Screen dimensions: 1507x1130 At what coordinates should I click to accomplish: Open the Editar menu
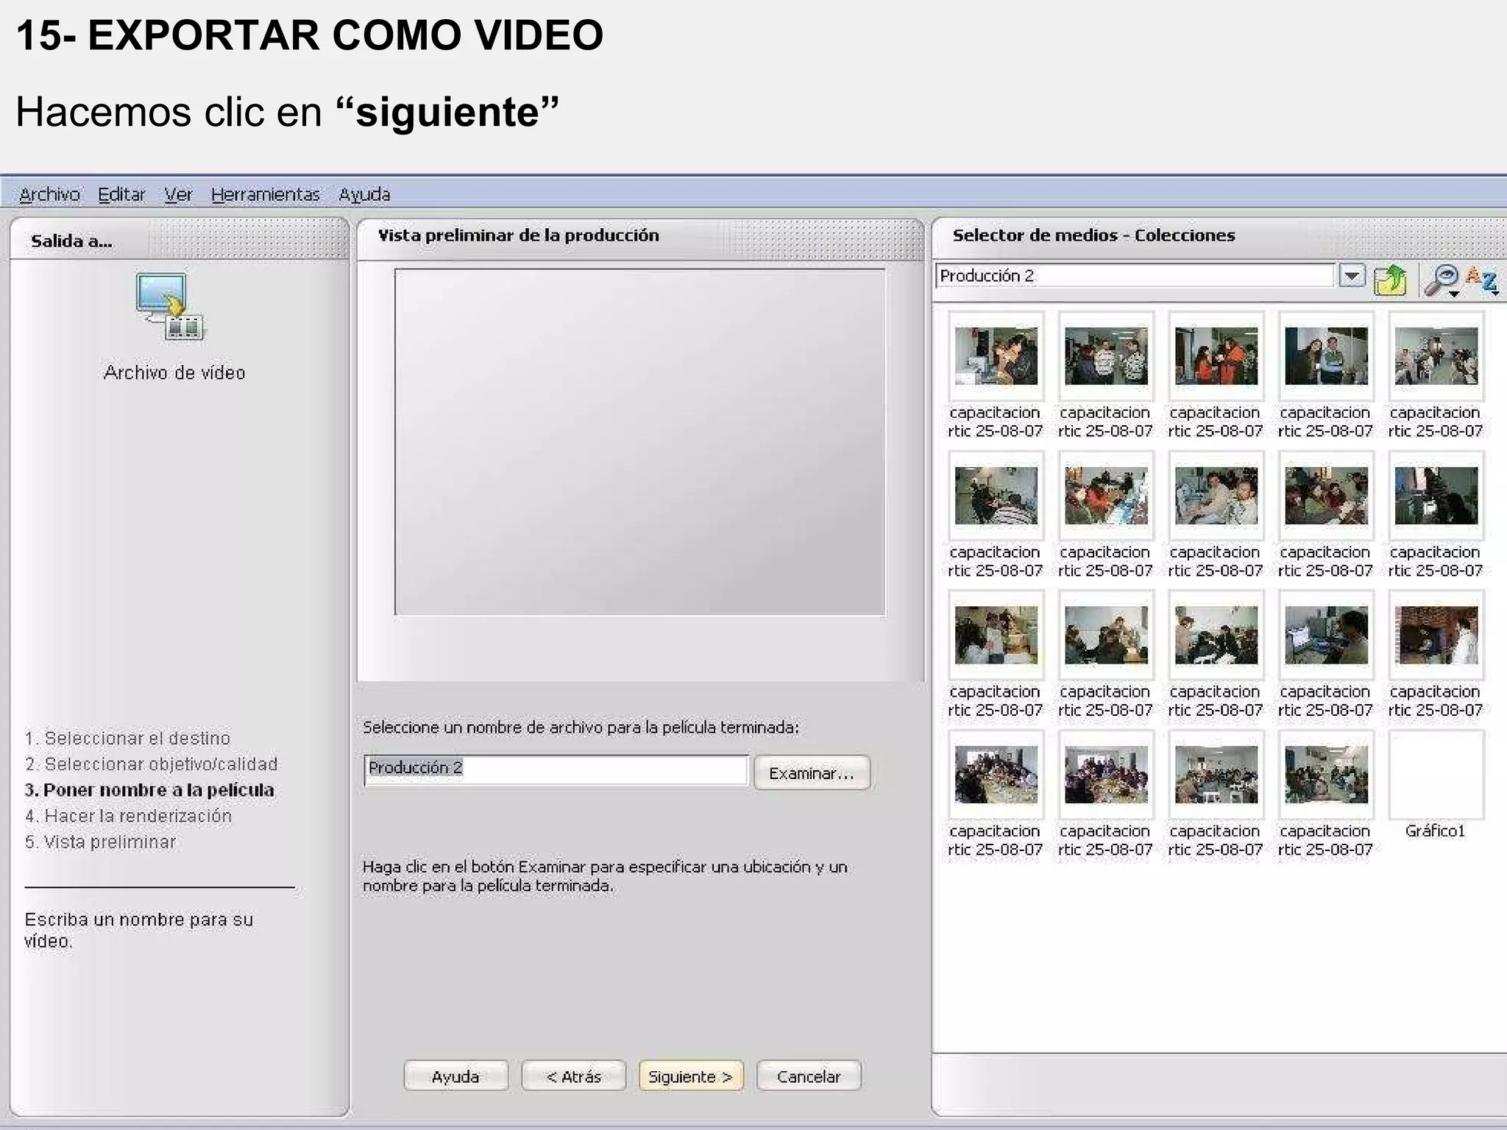[x=121, y=194]
